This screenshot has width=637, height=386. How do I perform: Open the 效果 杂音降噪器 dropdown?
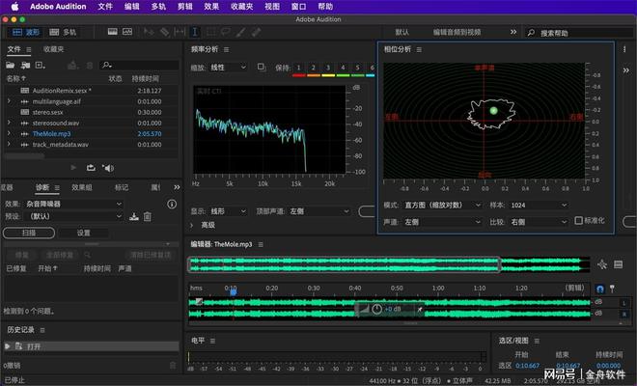point(73,204)
